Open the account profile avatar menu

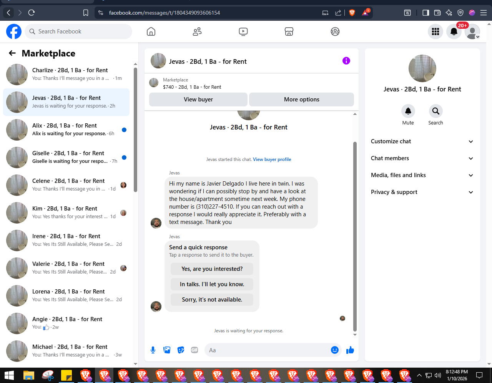tap(472, 32)
